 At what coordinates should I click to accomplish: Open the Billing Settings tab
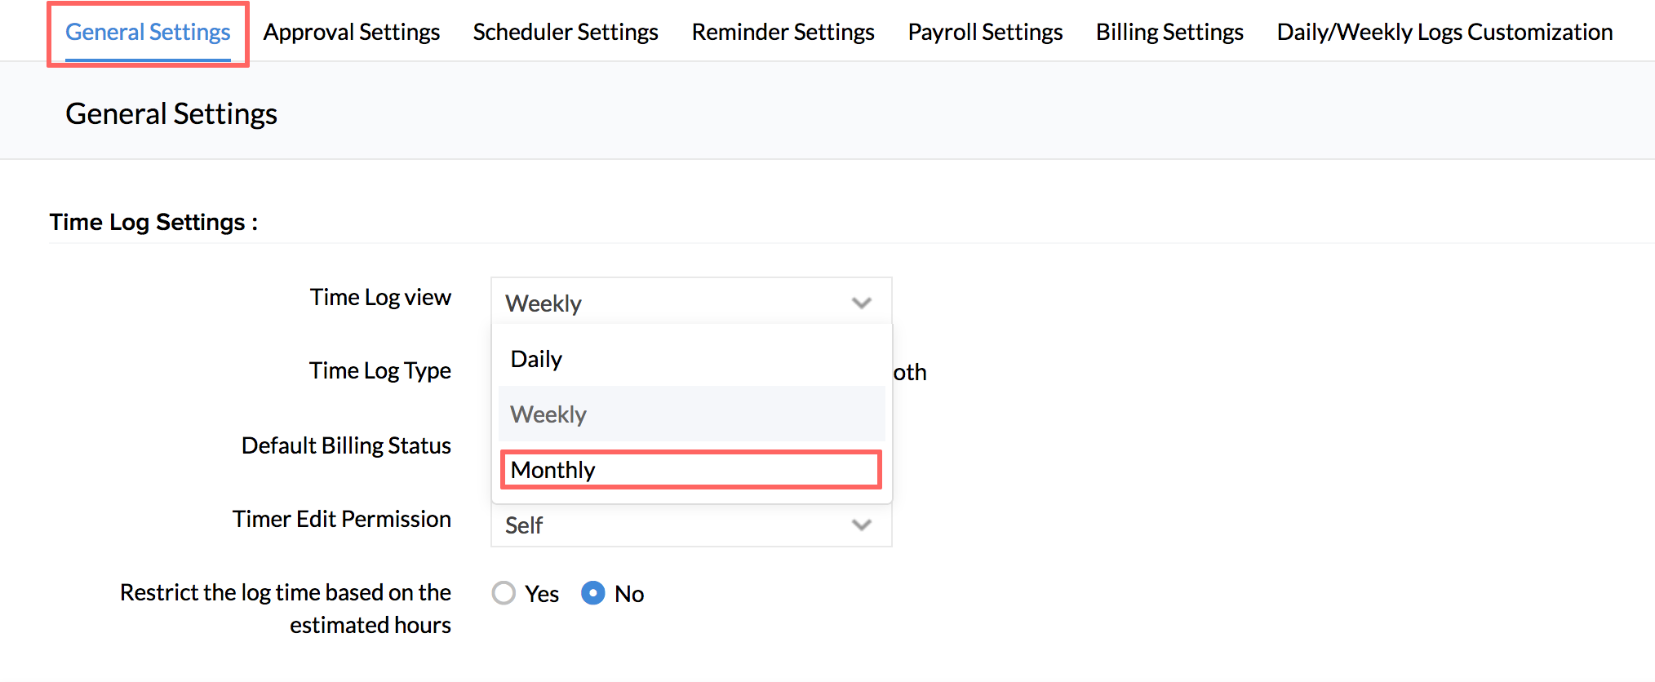coord(1169,32)
